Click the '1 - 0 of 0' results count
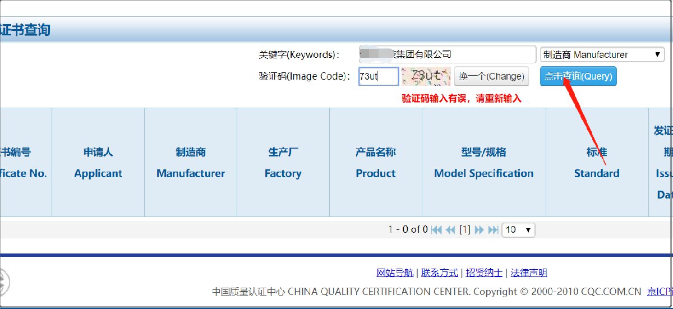 tap(408, 229)
